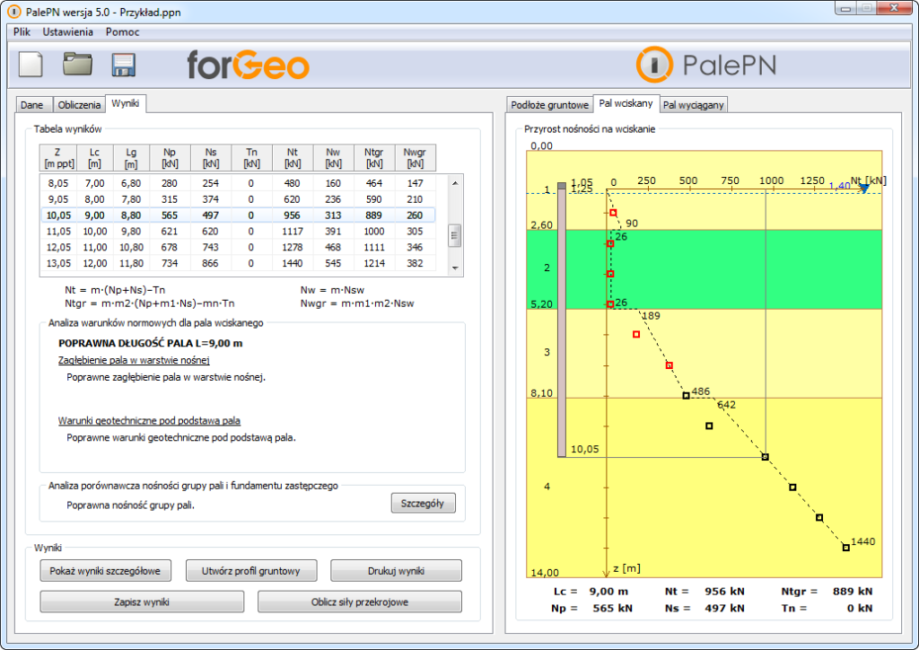Open the Ustawienia menu

pyautogui.click(x=67, y=31)
